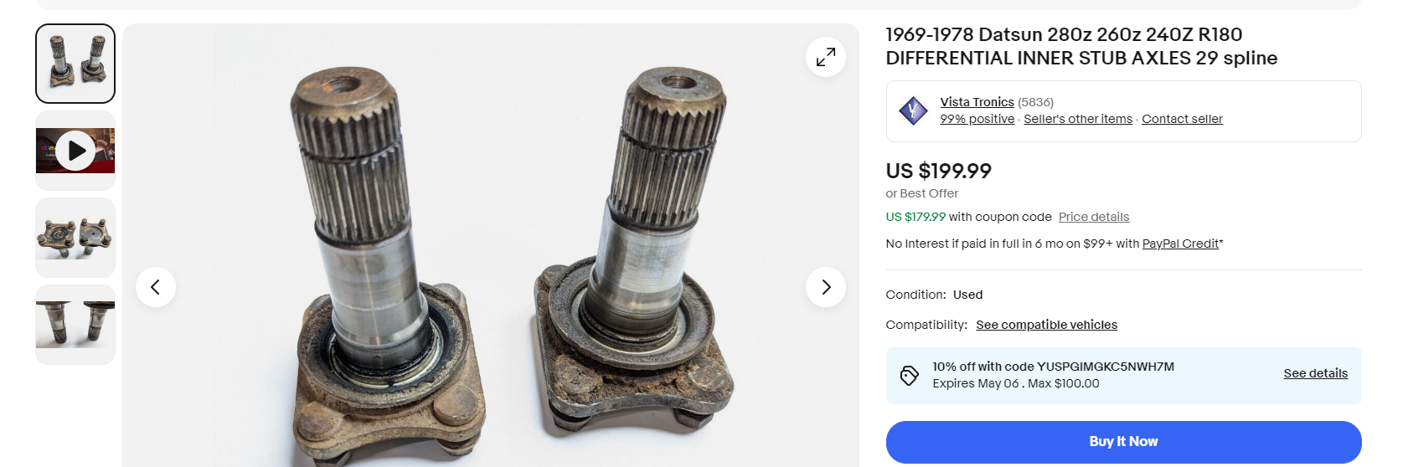Image resolution: width=1403 pixels, height=467 pixels.
Task: Click the Buy It Now button
Action: point(1123,442)
